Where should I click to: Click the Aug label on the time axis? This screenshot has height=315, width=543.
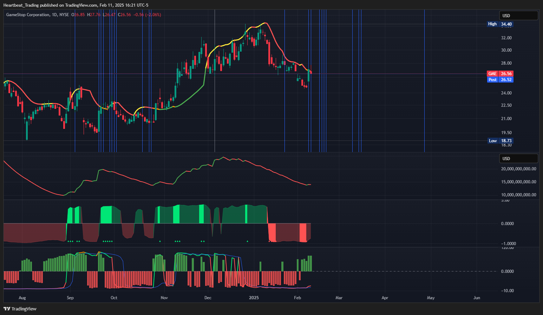22,297
